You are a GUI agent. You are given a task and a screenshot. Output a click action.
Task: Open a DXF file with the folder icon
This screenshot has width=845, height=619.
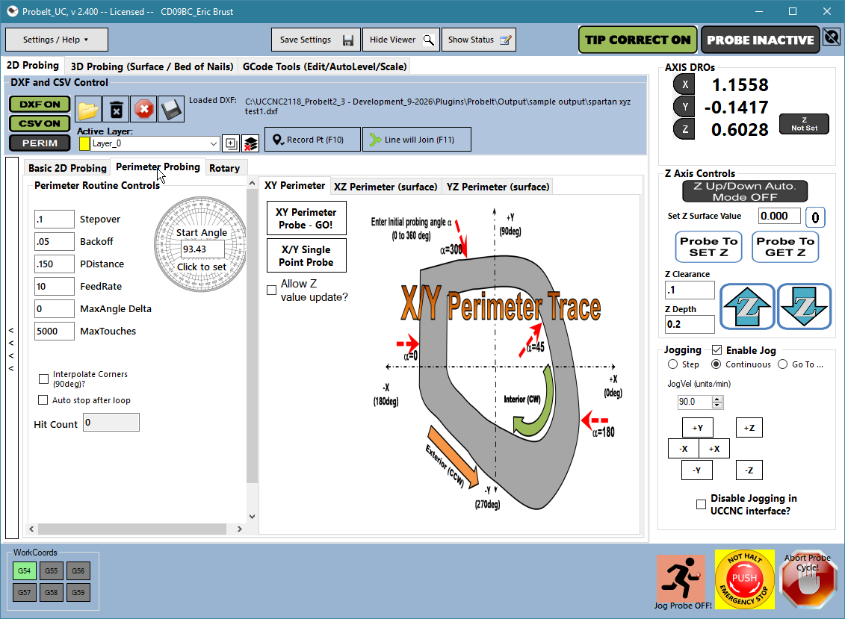pyautogui.click(x=88, y=110)
